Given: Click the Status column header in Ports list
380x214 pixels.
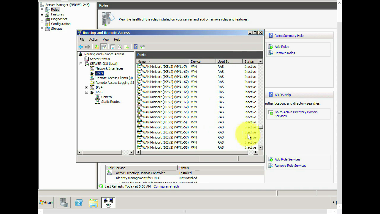Looking at the screenshot, I should [251, 62].
